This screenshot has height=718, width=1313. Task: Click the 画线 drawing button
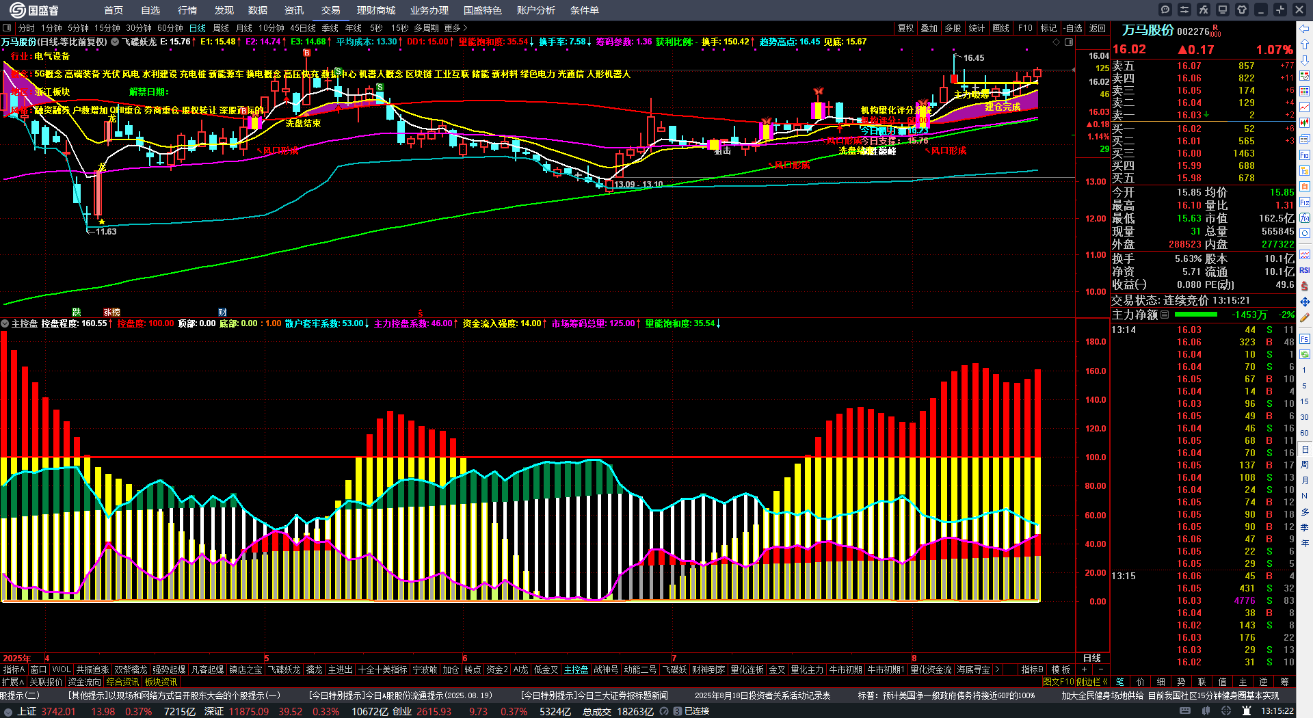[x=1001, y=28]
